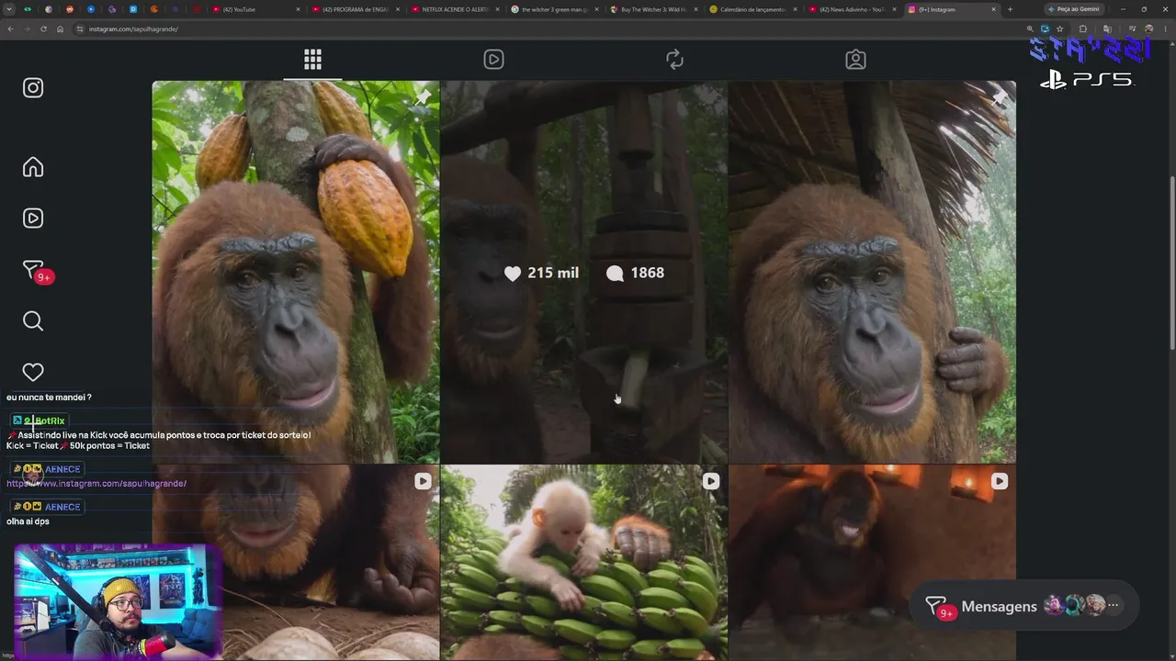The width and height of the screenshot is (1176, 661).
Task: Open the Chrome profile avatar
Action: pyautogui.click(x=1148, y=28)
